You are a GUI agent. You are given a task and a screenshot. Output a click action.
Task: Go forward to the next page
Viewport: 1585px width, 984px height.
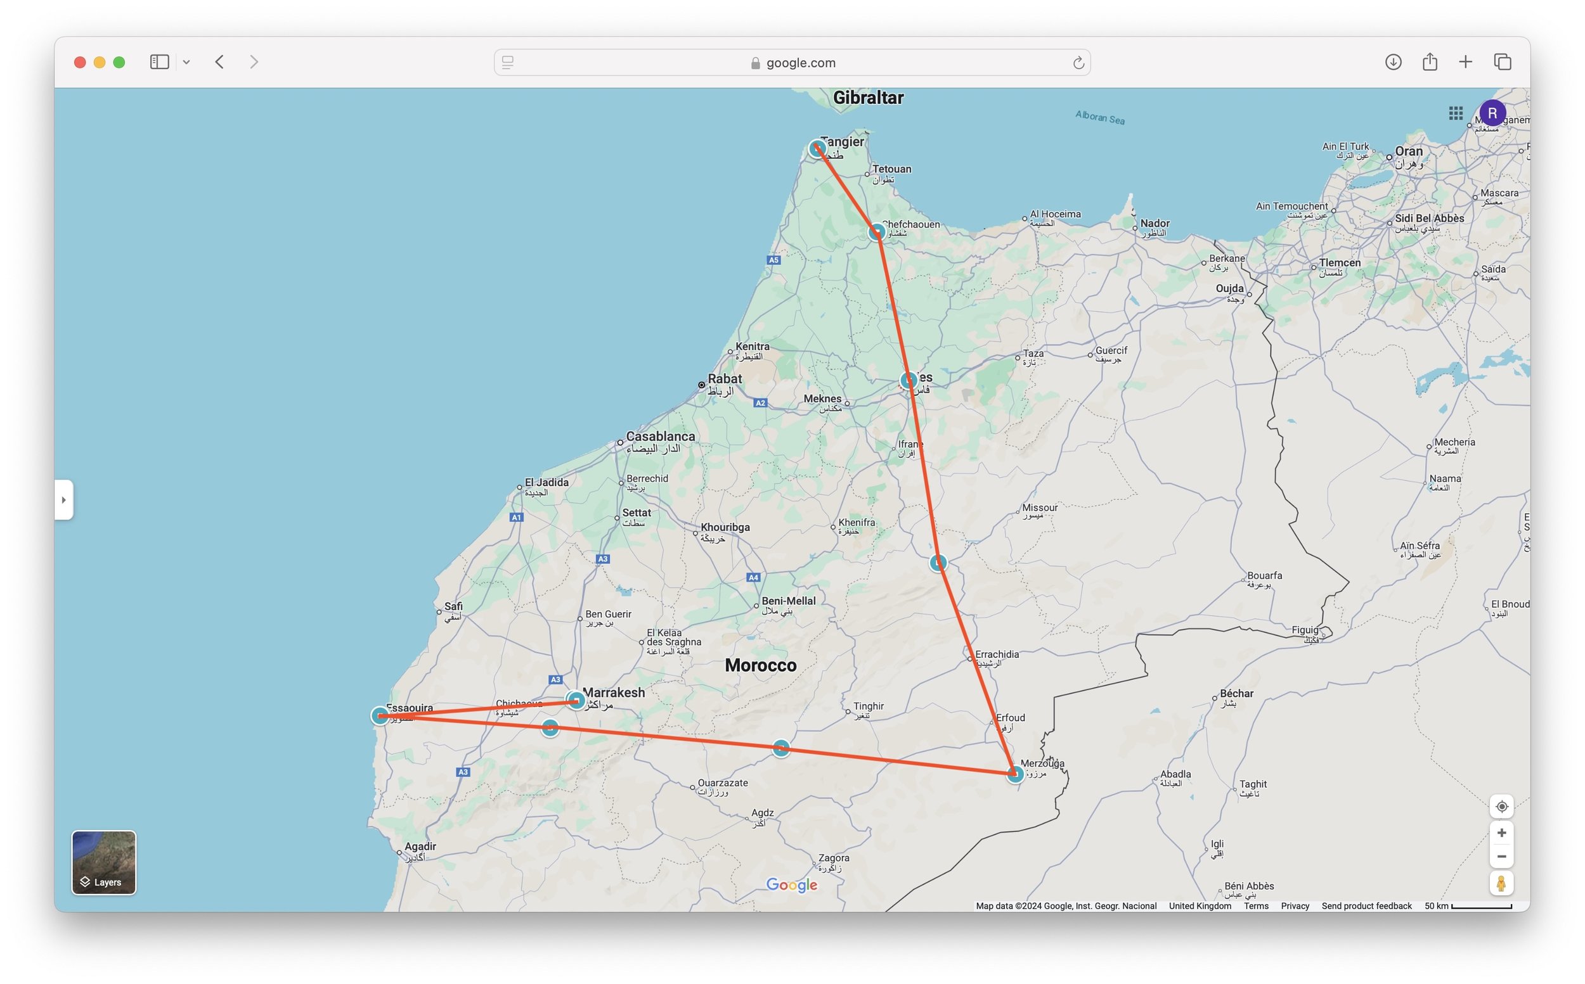[254, 62]
